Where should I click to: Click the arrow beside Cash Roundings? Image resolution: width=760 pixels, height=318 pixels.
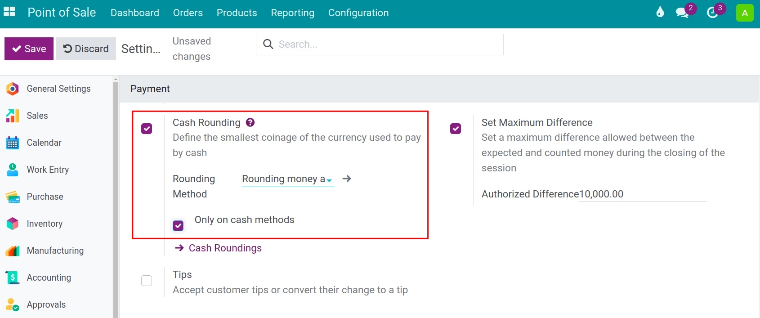pos(179,248)
